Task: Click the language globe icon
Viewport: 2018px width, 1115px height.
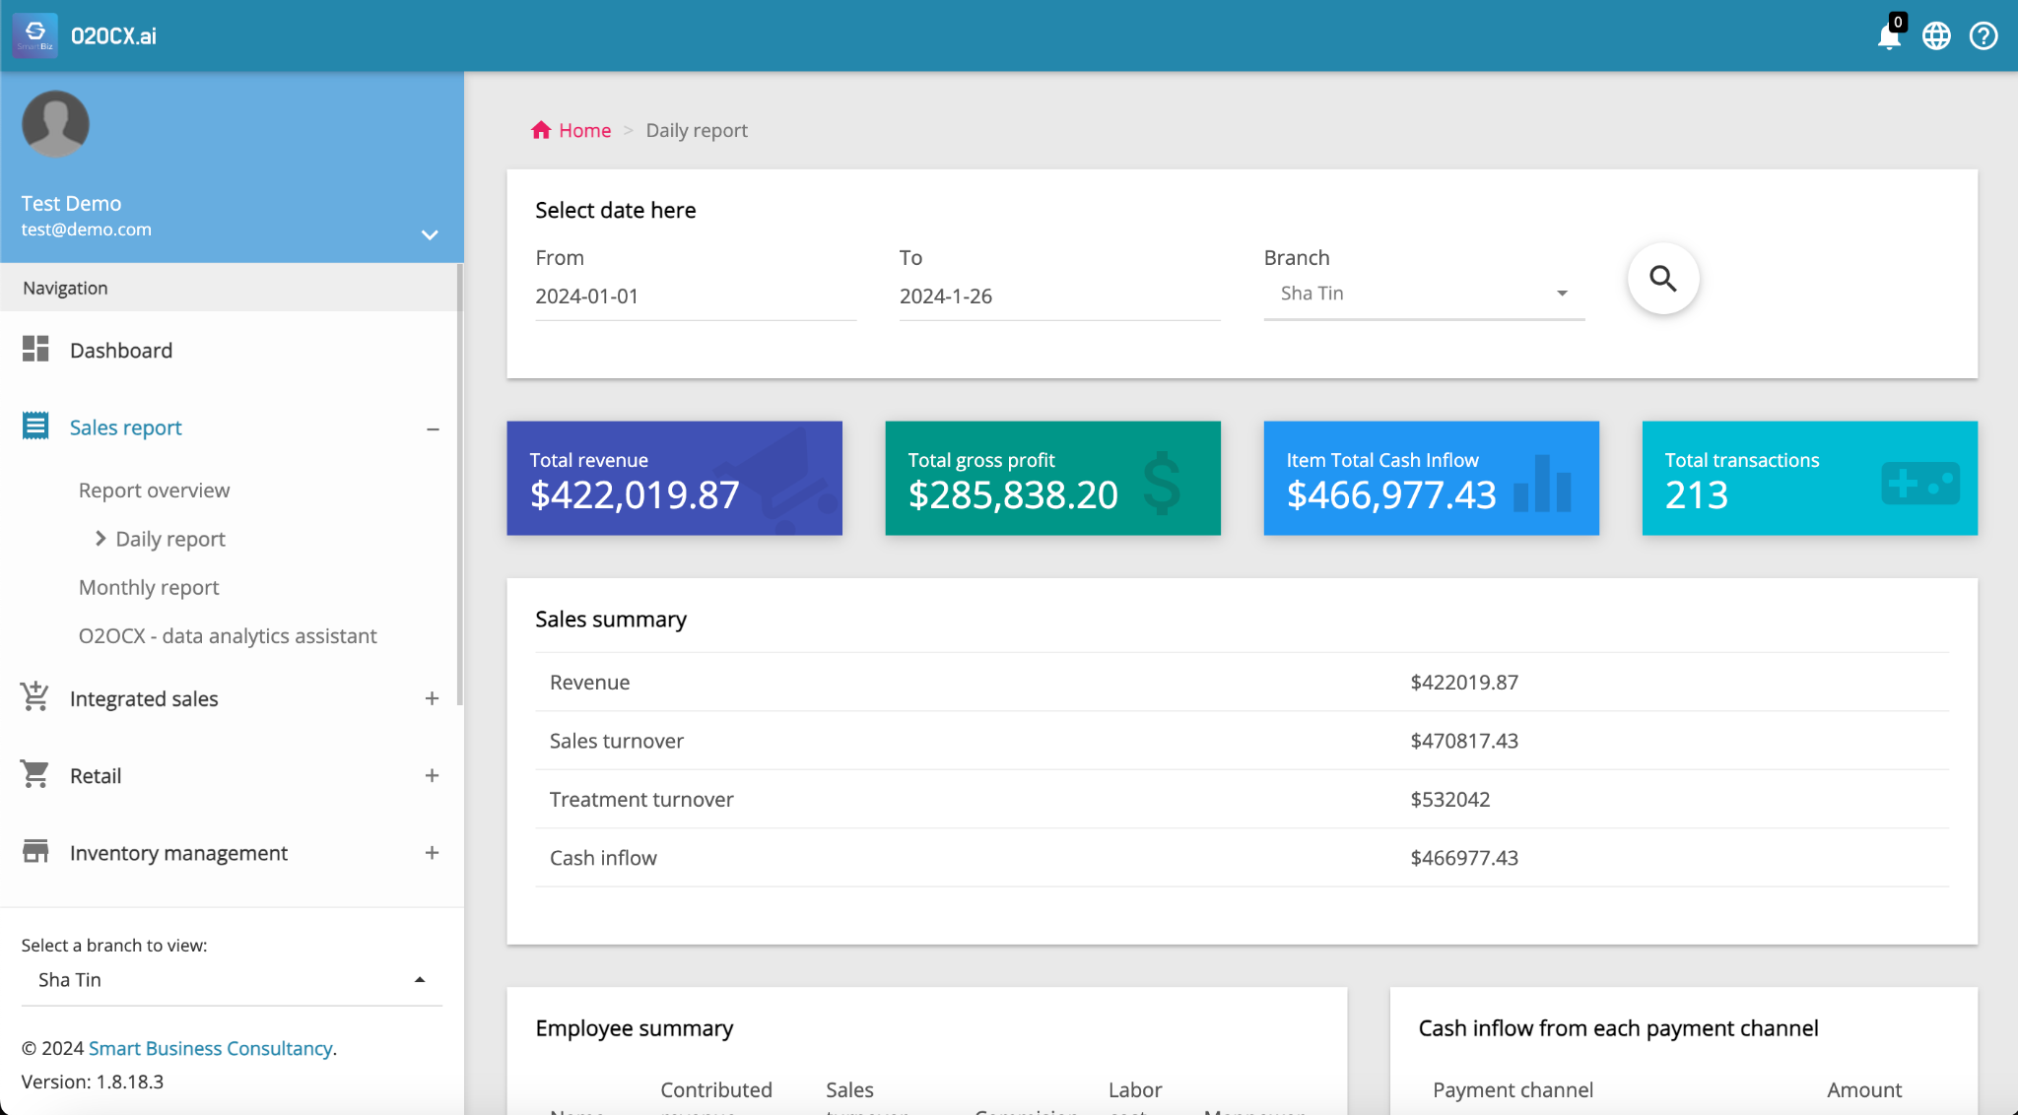Action: click(1936, 35)
